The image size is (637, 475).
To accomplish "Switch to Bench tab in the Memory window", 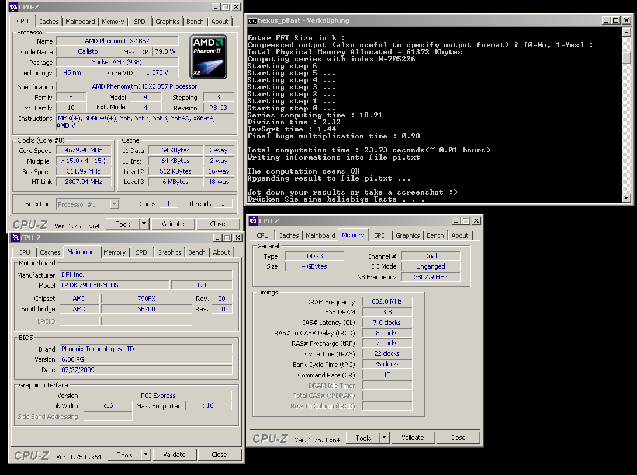I will (435, 235).
